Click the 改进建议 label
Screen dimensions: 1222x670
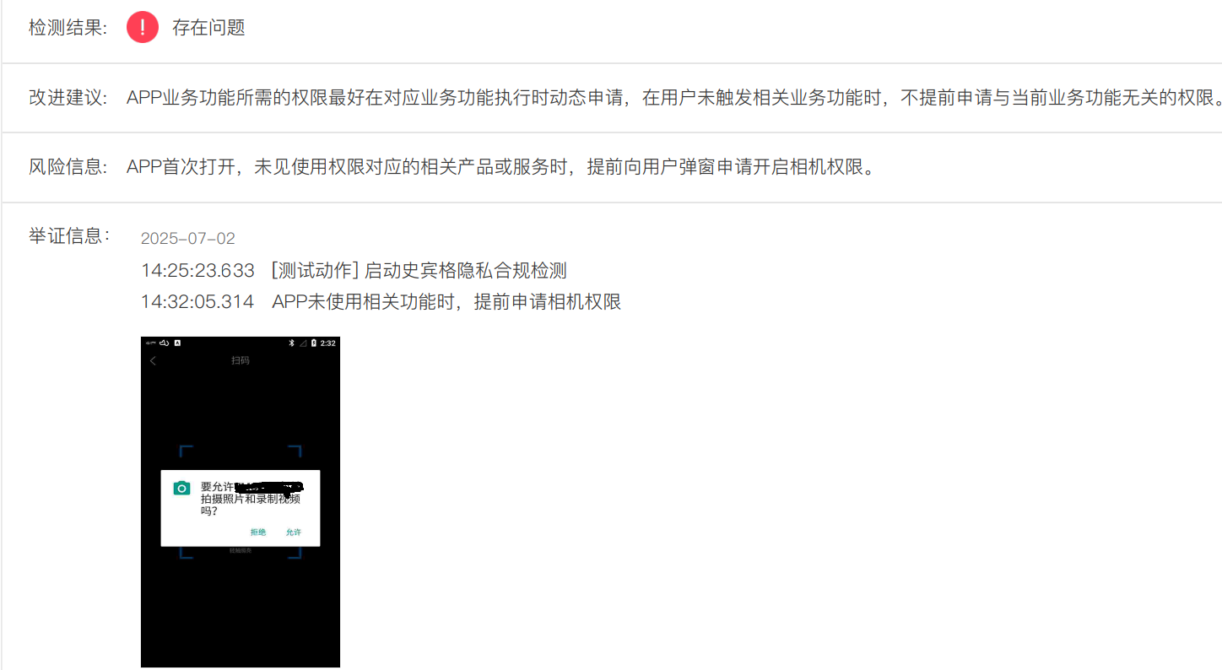(68, 97)
